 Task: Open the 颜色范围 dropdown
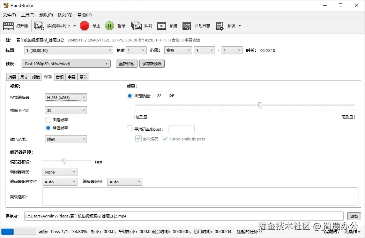66,139
